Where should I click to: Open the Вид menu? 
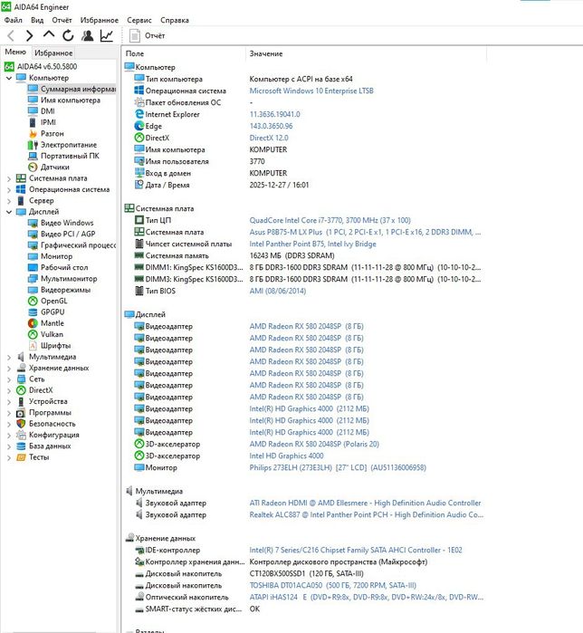[37, 20]
